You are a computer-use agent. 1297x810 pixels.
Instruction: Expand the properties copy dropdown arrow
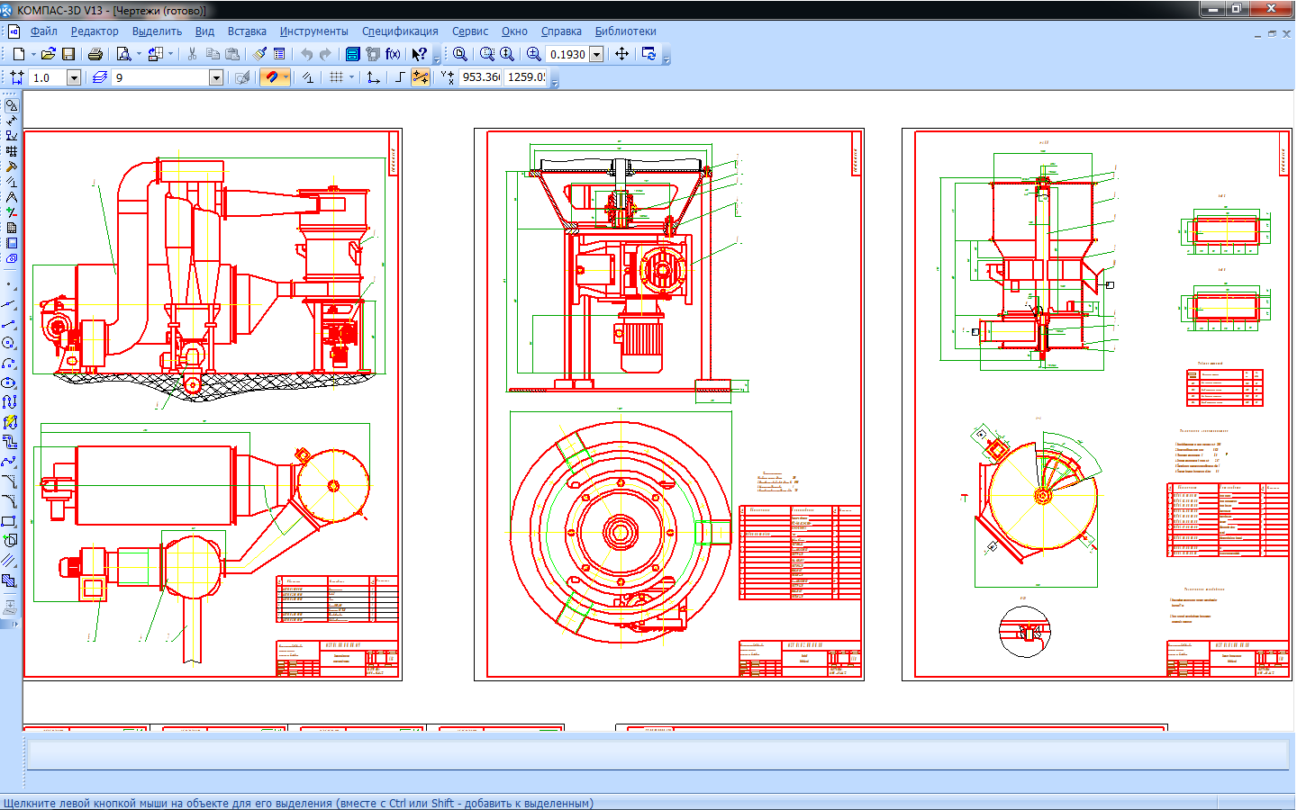coord(170,54)
